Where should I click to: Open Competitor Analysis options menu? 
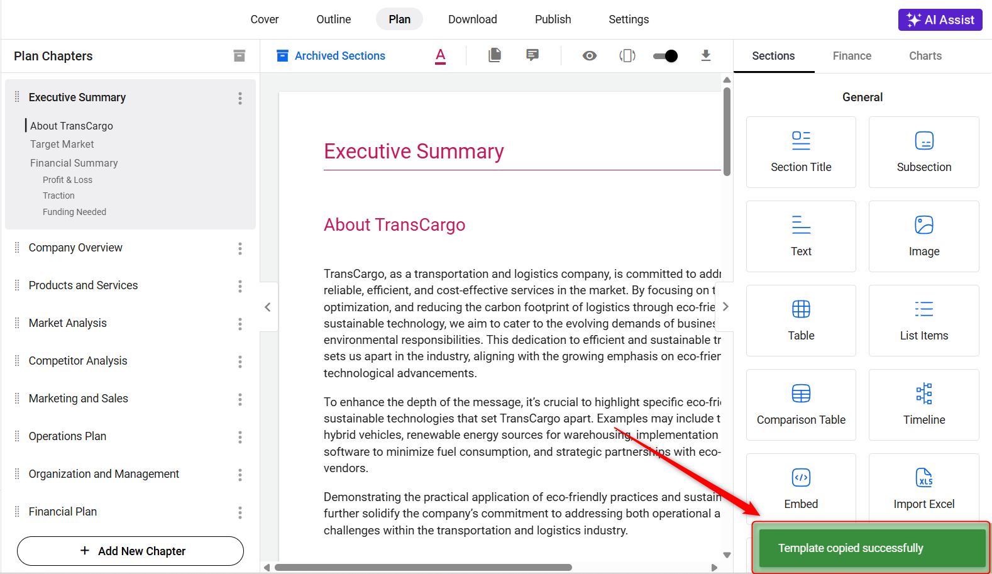click(x=240, y=362)
